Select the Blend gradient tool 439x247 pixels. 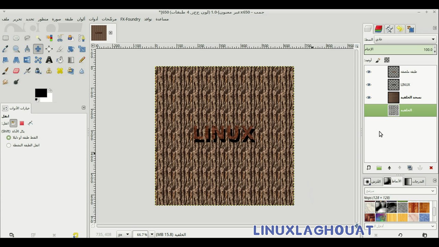point(71,60)
